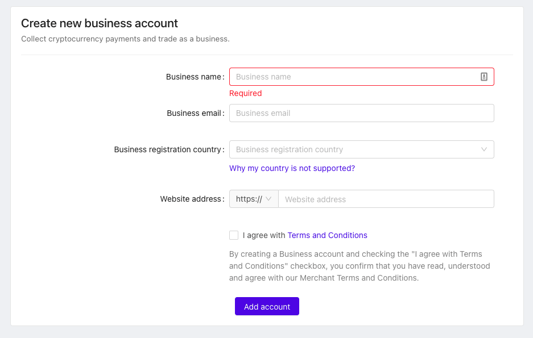Click the chevron arrow of the country selector
This screenshot has height=338, width=533.
click(x=484, y=149)
